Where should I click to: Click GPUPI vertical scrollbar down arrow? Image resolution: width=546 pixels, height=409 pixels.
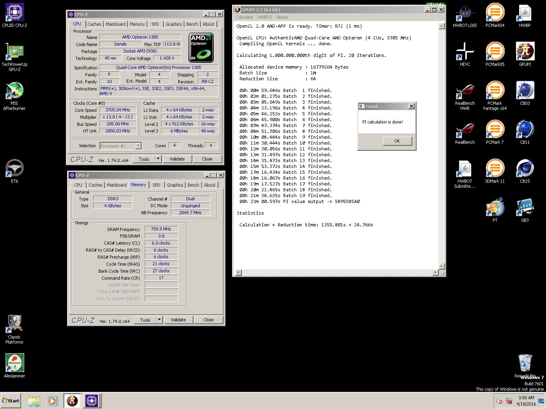click(x=441, y=266)
